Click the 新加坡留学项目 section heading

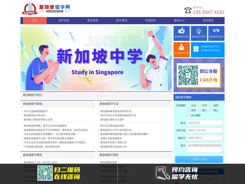32,95
